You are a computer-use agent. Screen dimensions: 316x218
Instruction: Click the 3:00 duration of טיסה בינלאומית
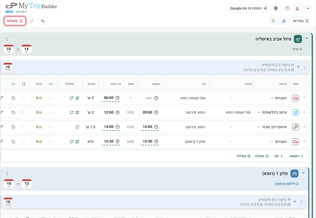click(x=130, y=112)
